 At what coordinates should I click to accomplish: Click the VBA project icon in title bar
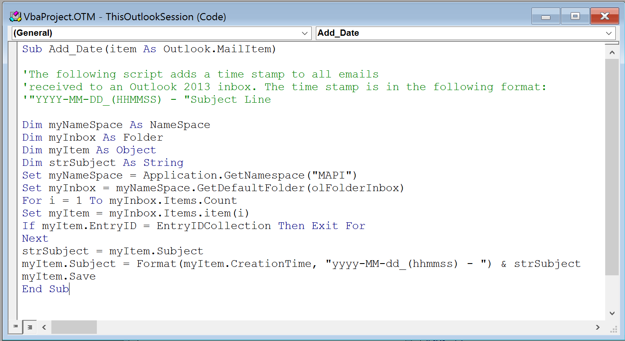click(x=15, y=16)
